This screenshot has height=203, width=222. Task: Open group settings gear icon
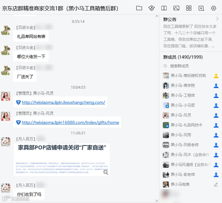[x=214, y=8]
